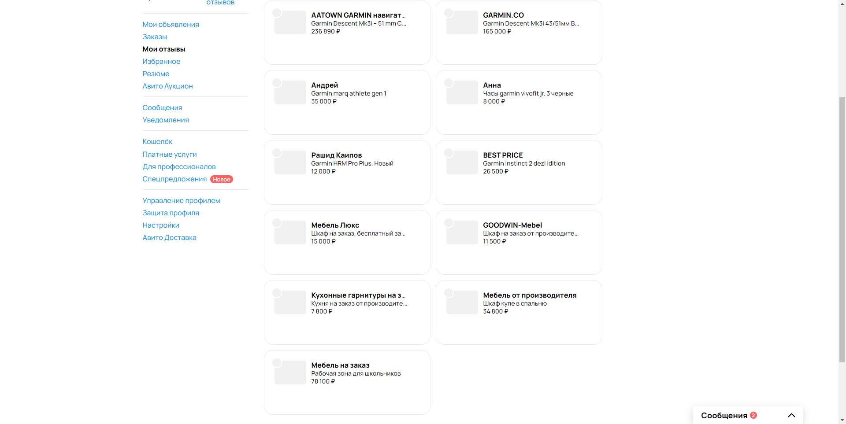Open the BEST PRICE seller name
846x424 pixels.
point(503,155)
